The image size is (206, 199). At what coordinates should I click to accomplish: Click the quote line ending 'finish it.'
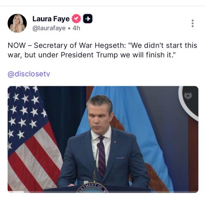(x=92, y=55)
